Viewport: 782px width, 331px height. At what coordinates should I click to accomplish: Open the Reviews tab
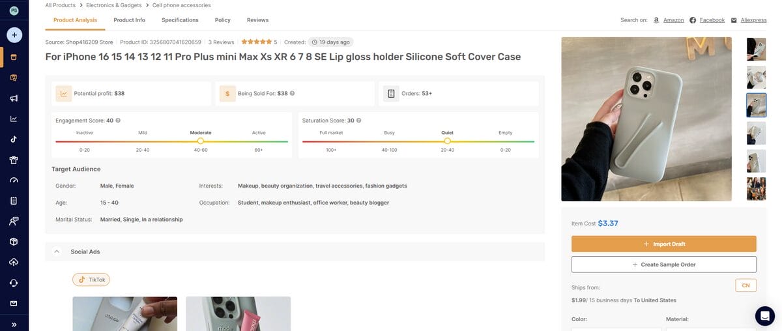pyautogui.click(x=257, y=20)
